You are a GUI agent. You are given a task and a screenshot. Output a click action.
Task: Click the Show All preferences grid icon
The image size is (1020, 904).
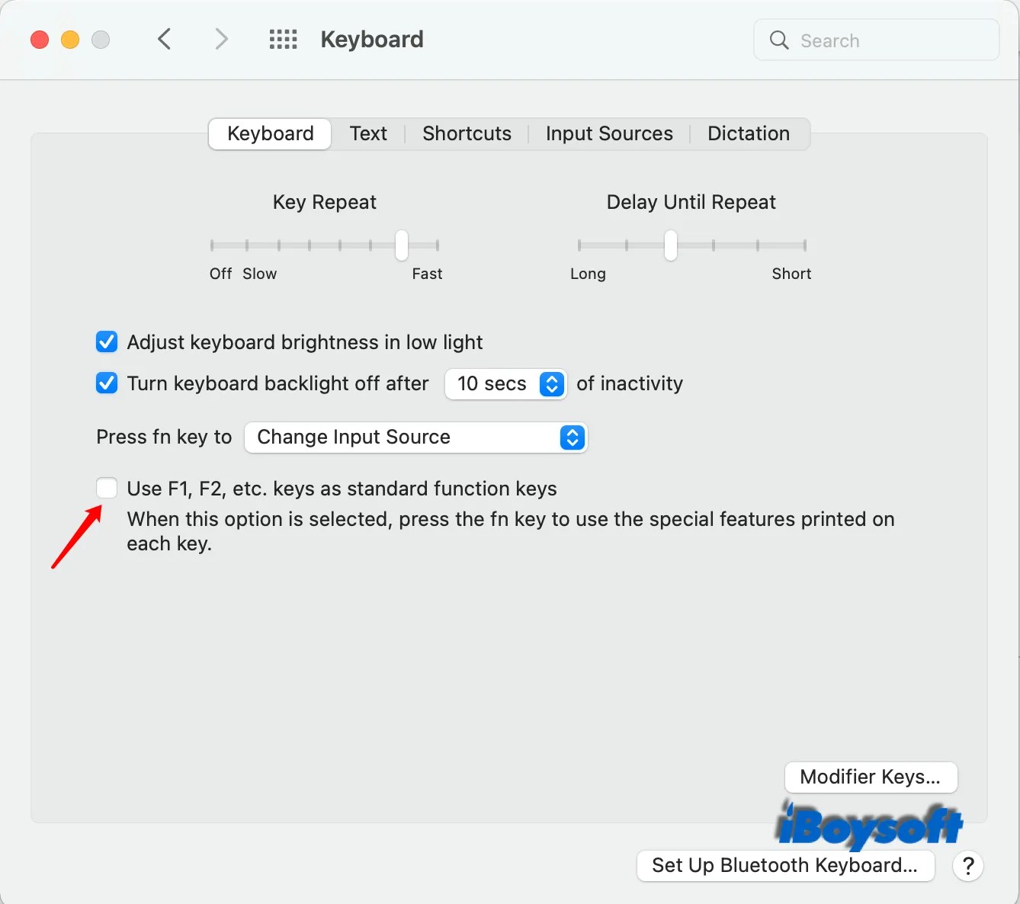point(283,39)
